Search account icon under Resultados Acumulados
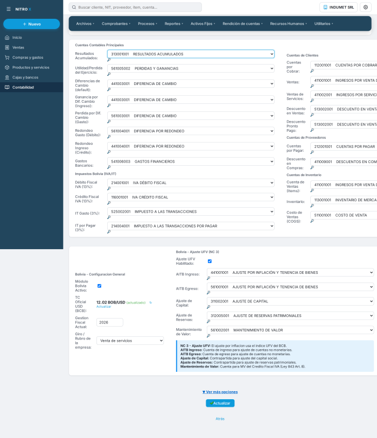This screenshot has width=377, height=438. click(109, 60)
